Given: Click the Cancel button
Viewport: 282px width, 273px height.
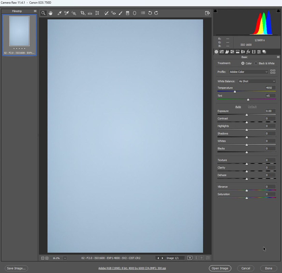Looking at the screenshot, I should (246, 268).
